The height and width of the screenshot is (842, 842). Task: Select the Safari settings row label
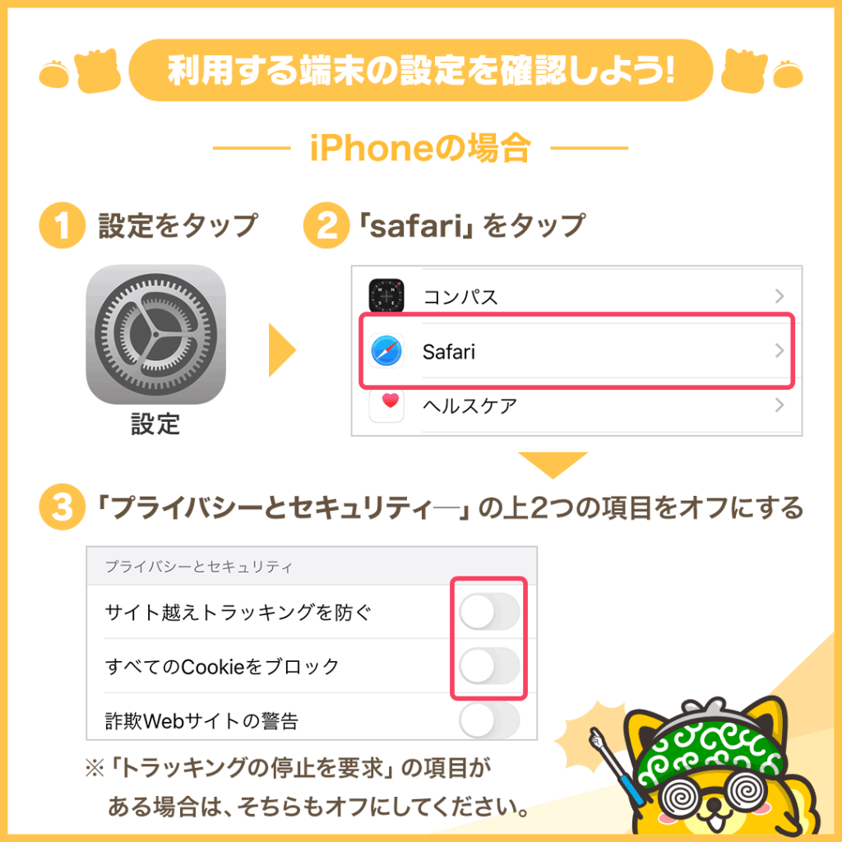449,352
